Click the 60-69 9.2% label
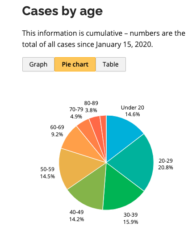196x235 pixels. click(57, 131)
